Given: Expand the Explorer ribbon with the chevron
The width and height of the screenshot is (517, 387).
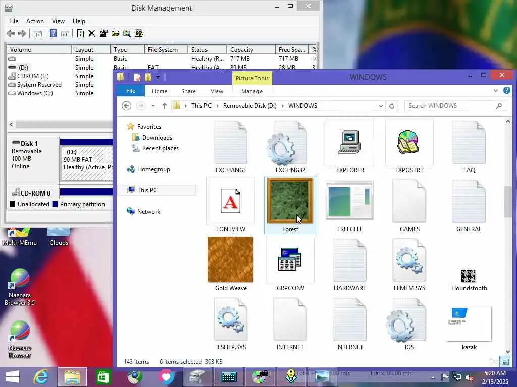Looking at the screenshot, I should (496, 91).
